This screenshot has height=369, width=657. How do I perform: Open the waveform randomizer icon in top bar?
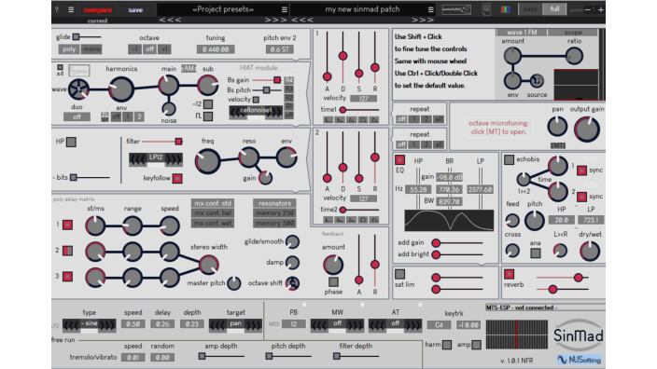pyautogui.click(x=456, y=9)
